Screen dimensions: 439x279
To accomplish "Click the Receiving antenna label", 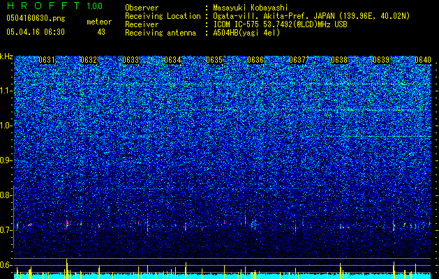I will point(161,33).
